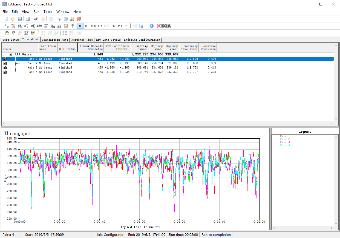Toggle the ALL filter button

click(80, 26)
